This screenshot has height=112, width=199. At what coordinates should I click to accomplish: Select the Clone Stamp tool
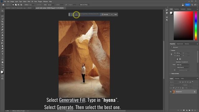point(2,35)
